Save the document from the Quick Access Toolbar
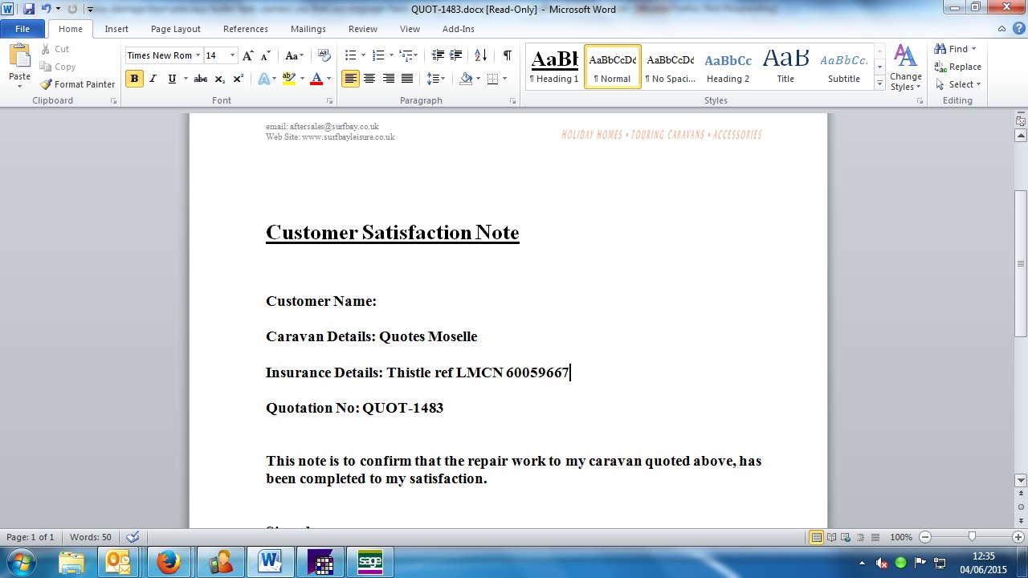The height and width of the screenshot is (578, 1028). 30,9
